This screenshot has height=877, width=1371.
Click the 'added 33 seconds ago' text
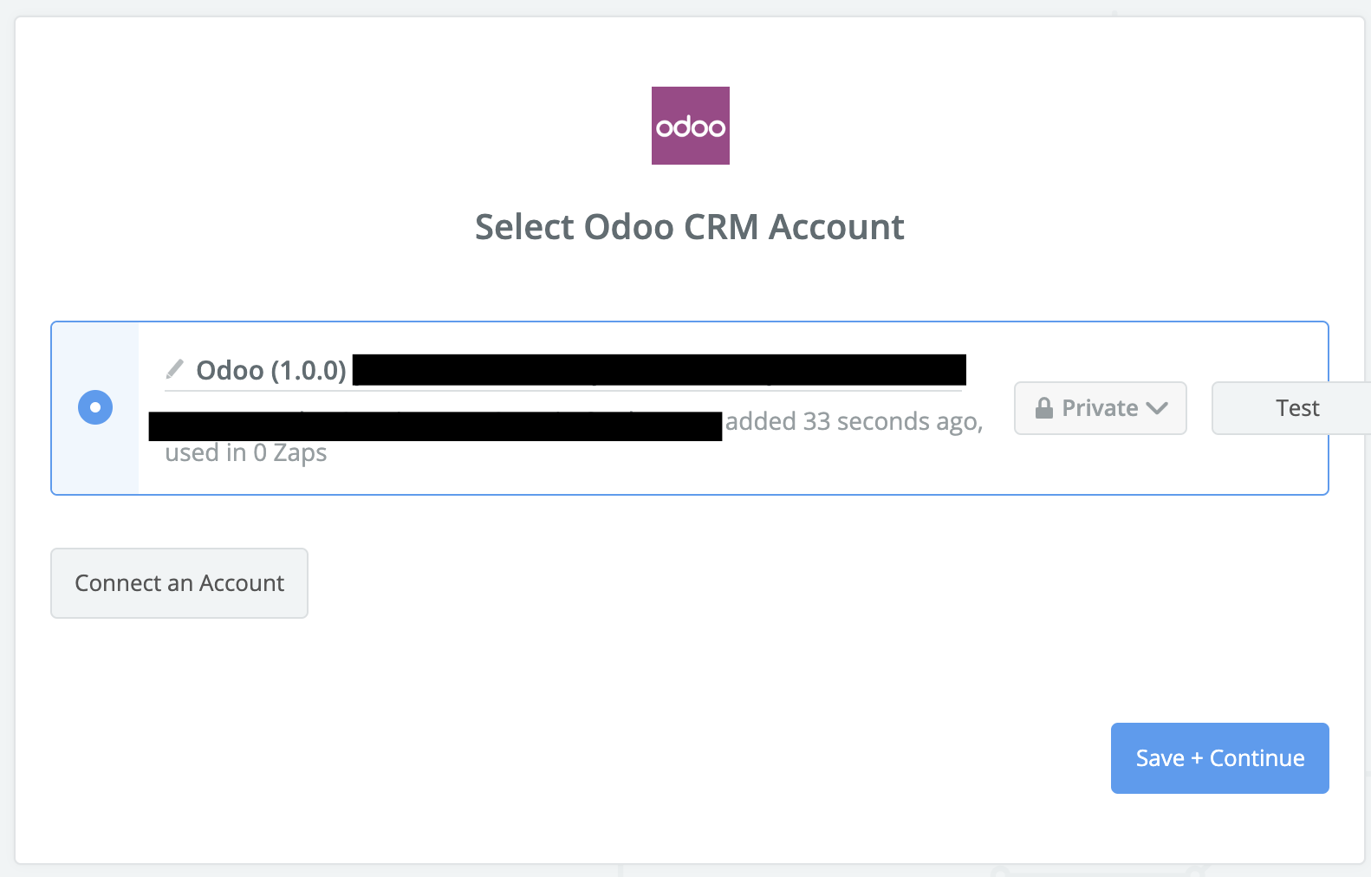tap(854, 421)
